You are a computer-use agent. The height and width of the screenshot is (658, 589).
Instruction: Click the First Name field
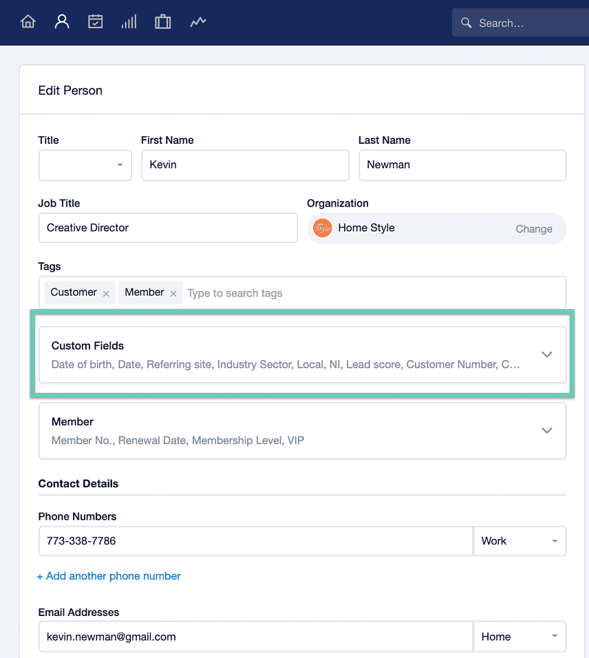pyautogui.click(x=246, y=165)
